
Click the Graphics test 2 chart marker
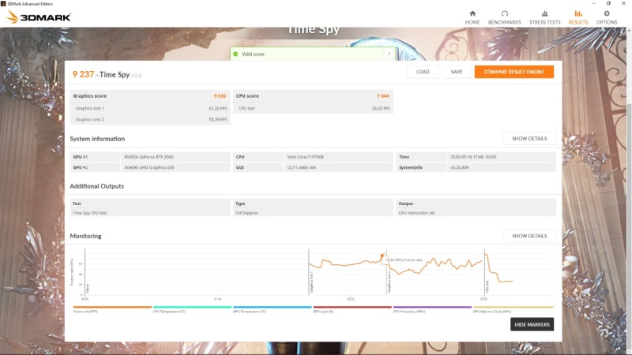point(389,282)
